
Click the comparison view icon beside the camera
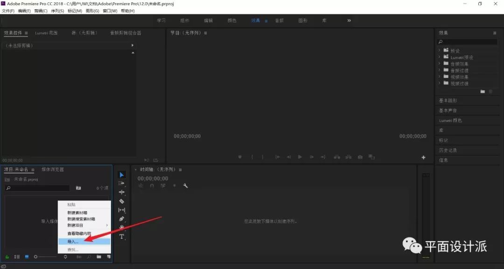pyautogui.click(x=371, y=157)
